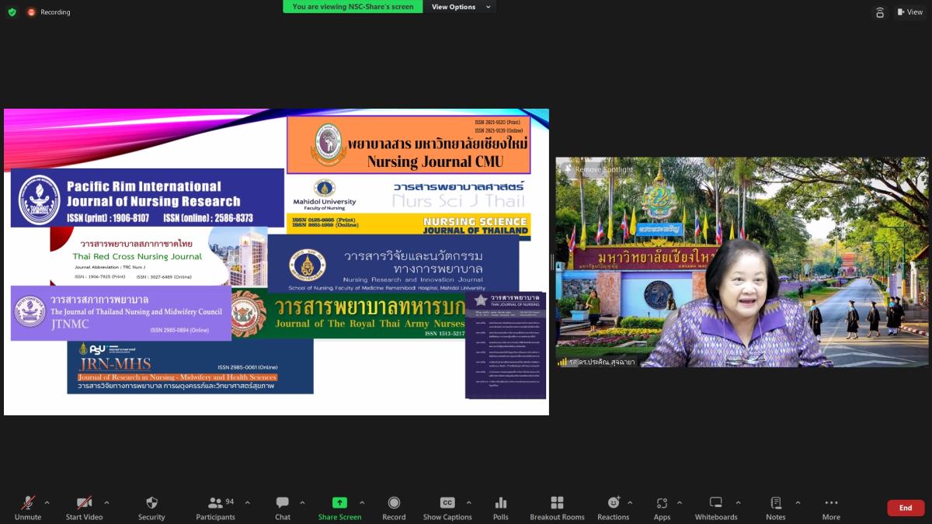Click "ISSN 2985-0061 (Online)" on the JRN-MHS banner
Image resolution: width=932 pixels, height=524 pixels.
click(x=247, y=366)
